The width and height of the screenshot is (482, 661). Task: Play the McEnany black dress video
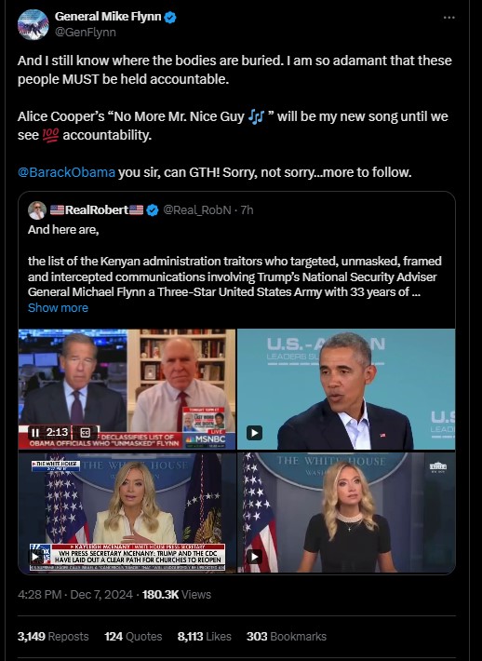tap(254, 557)
